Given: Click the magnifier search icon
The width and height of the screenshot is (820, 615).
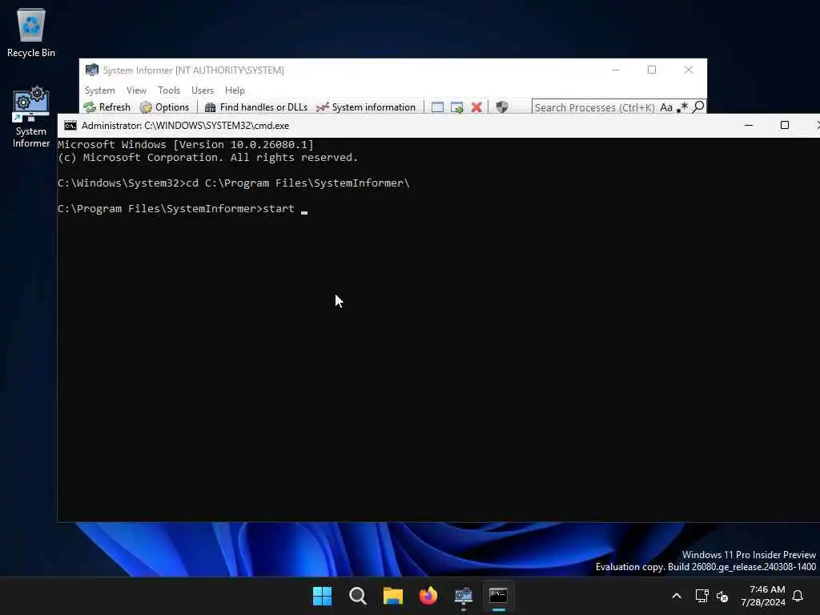Looking at the screenshot, I should (698, 107).
